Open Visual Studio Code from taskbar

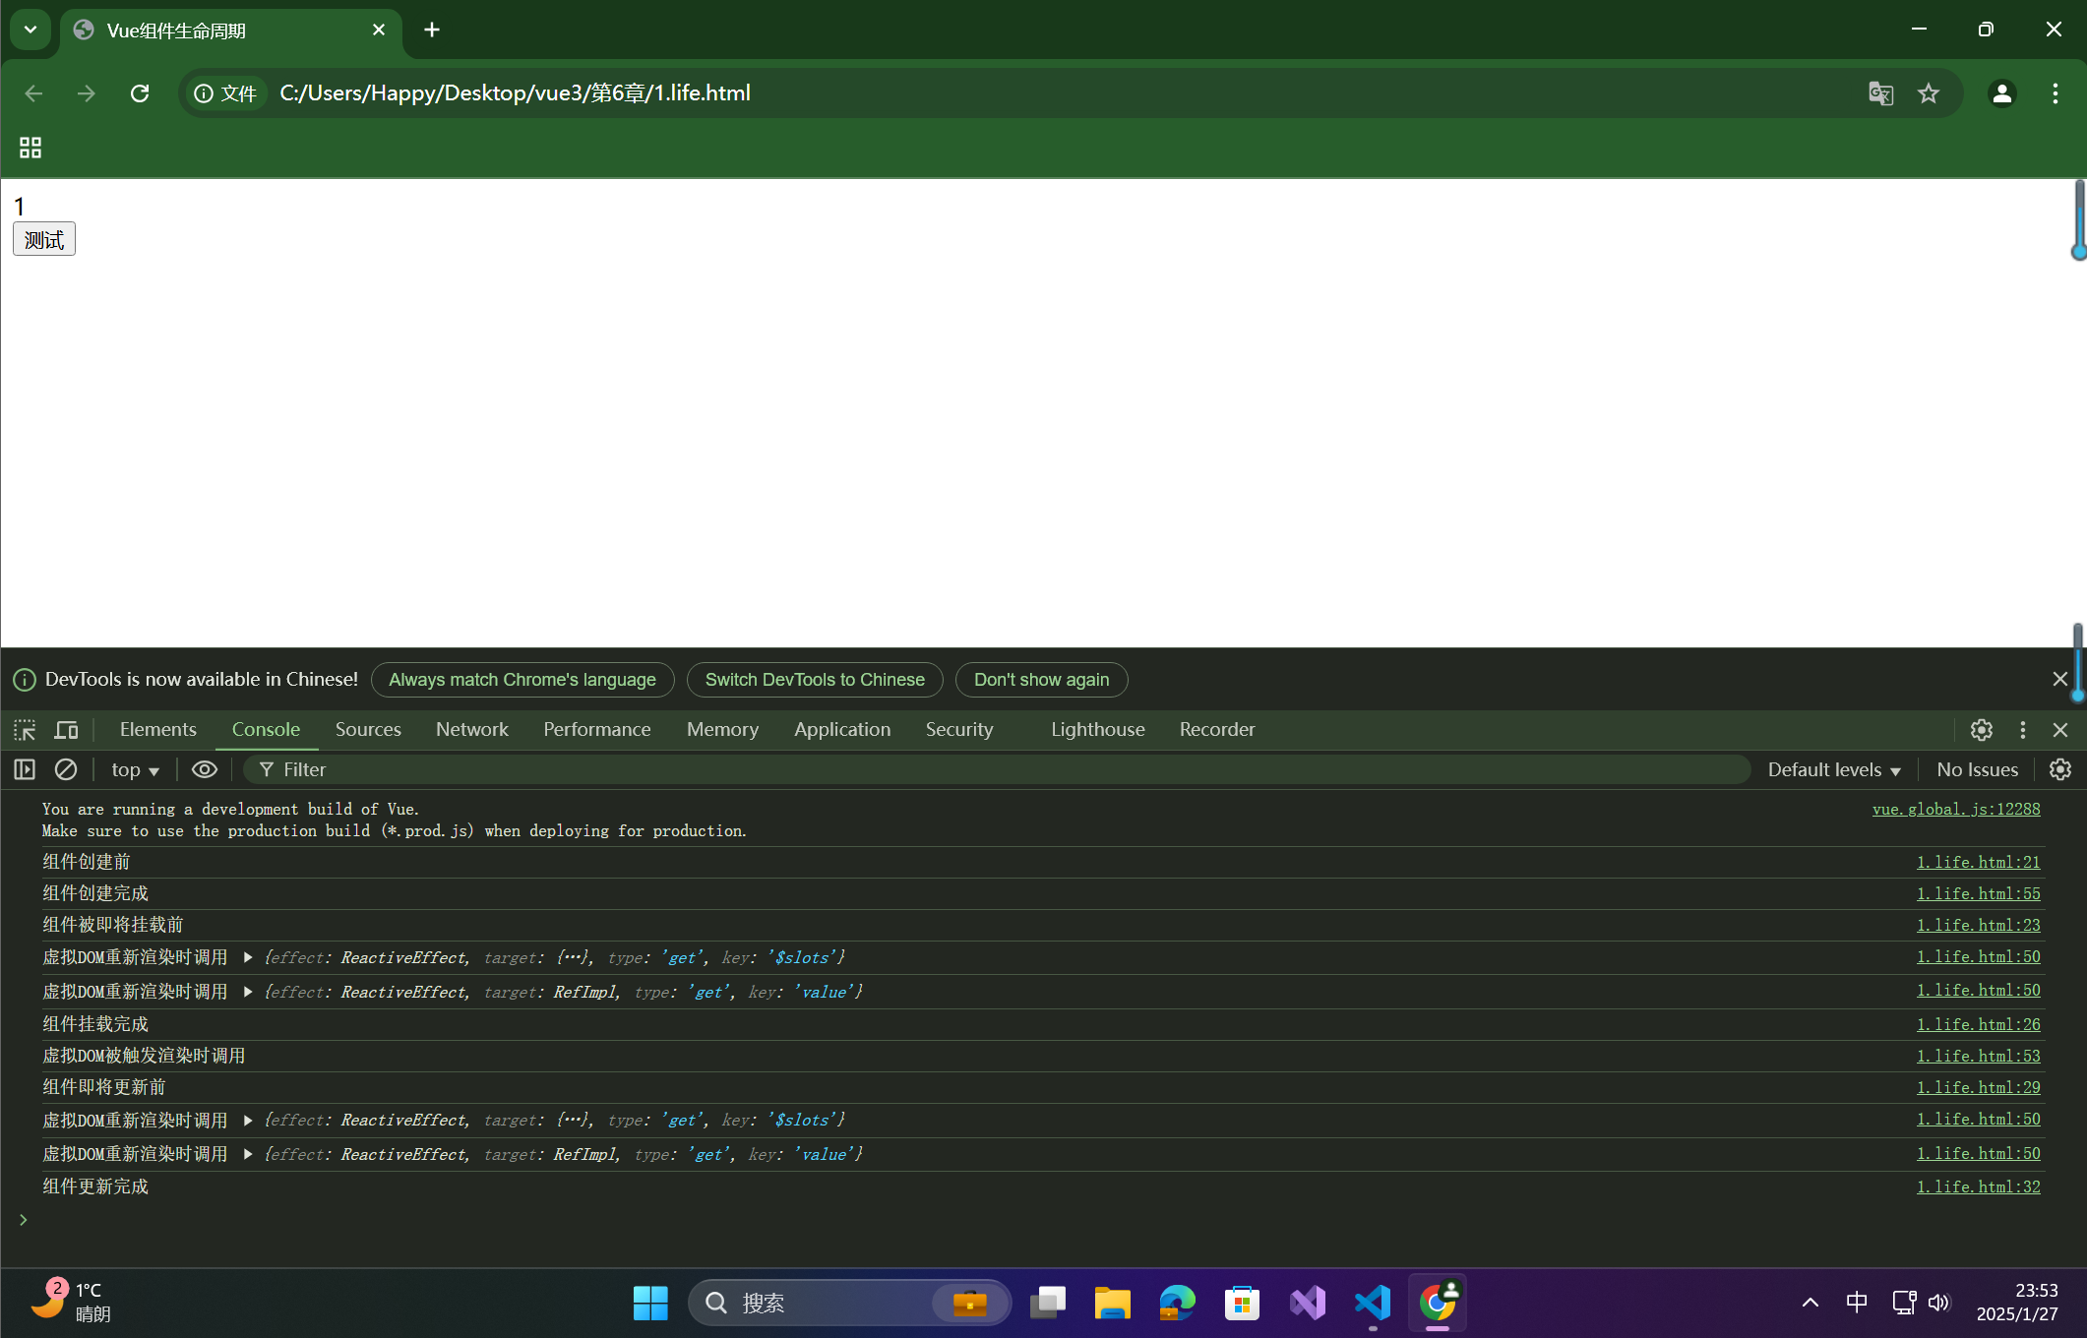(x=1372, y=1303)
